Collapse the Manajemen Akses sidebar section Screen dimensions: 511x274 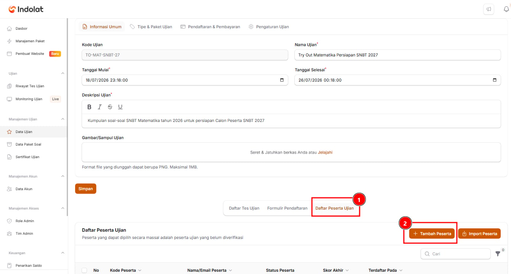pyautogui.click(x=63, y=208)
